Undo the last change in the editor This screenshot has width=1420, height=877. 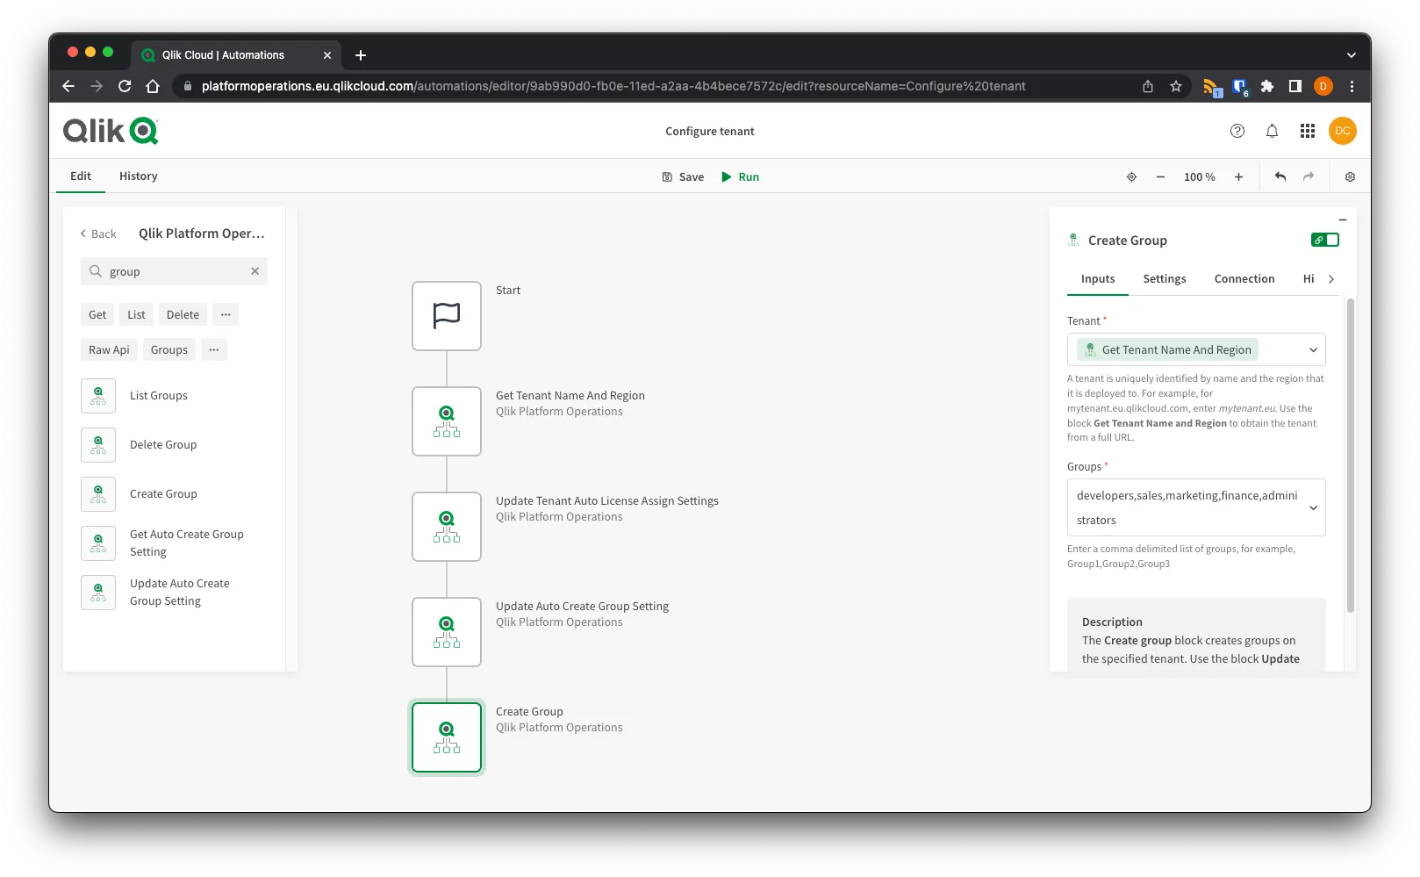(1280, 176)
